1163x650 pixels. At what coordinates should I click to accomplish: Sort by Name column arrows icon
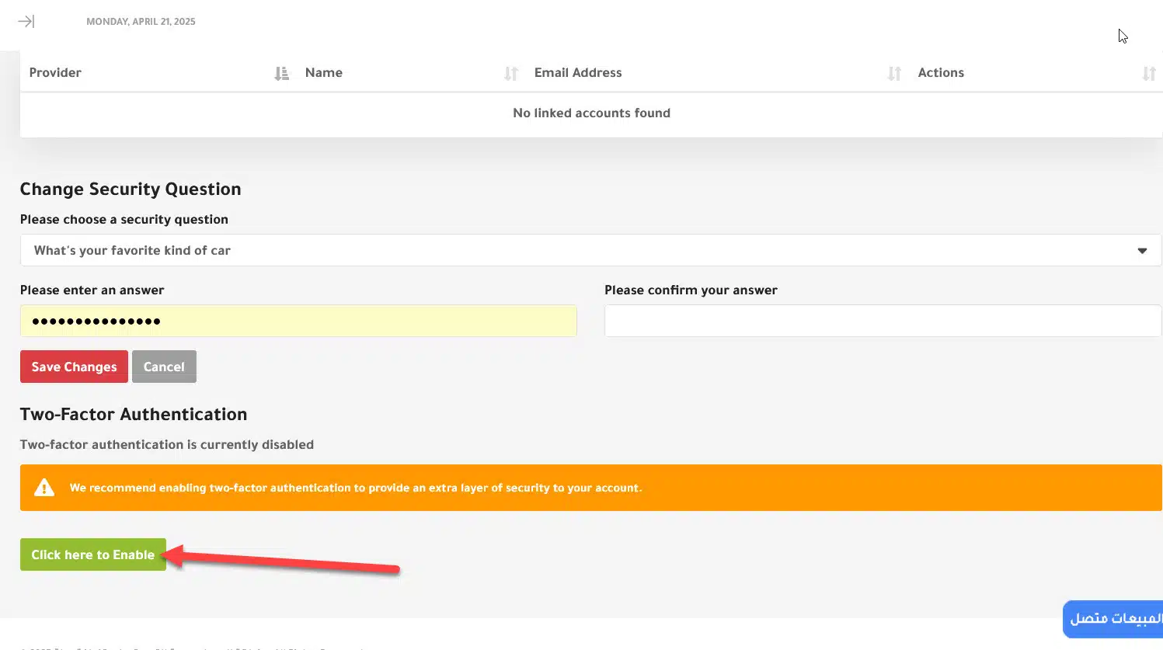click(511, 73)
